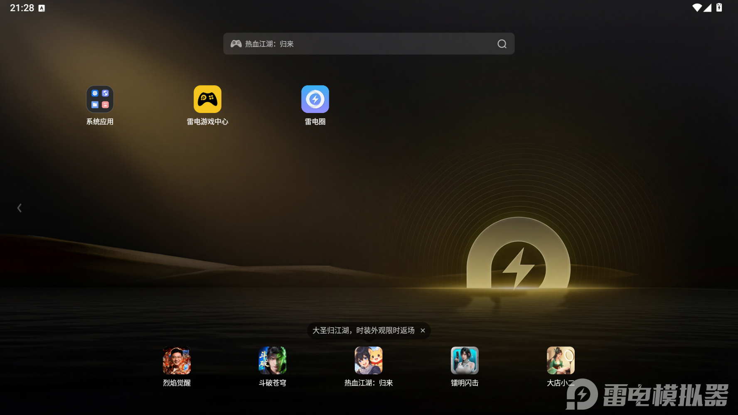
Task: Click the 镭明闪击 label text
Action: (x=465, y=383)
